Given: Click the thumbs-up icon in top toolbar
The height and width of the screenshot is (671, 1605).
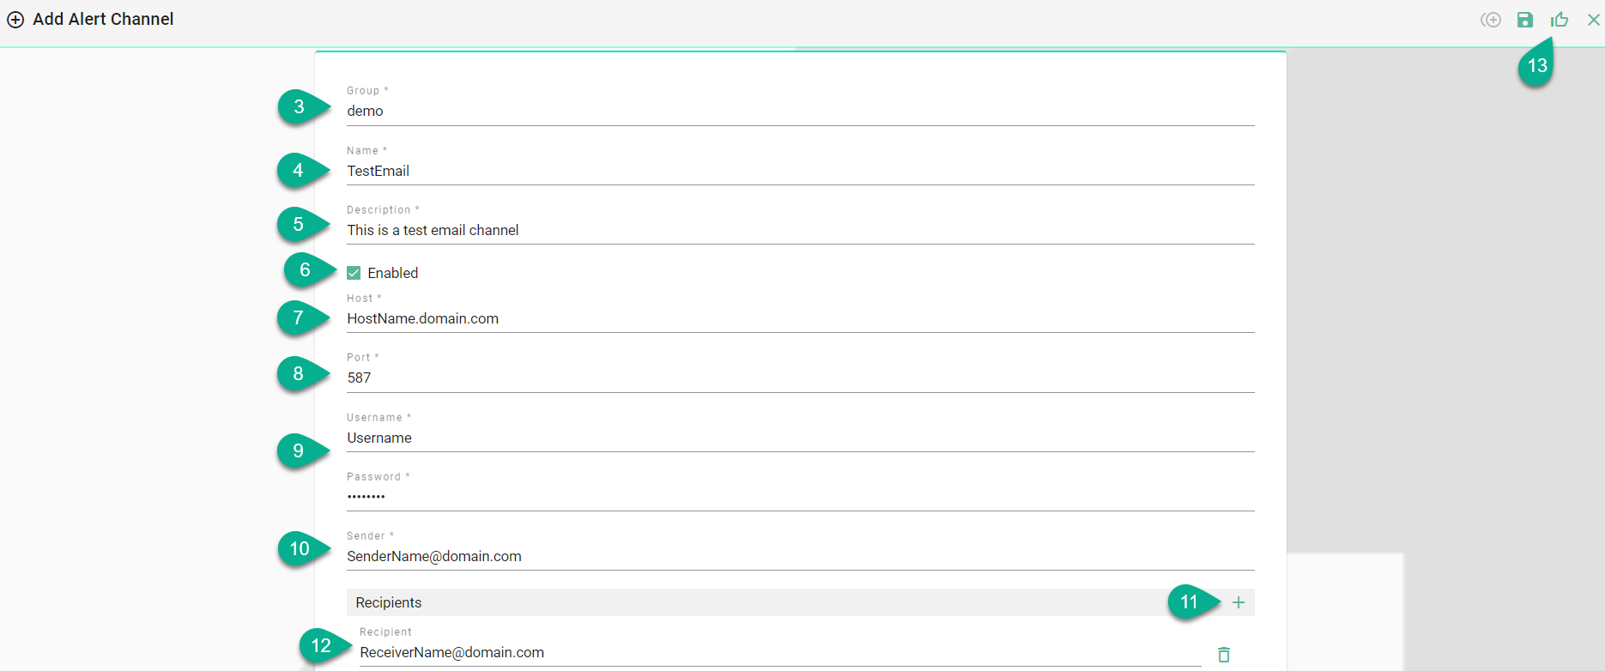Looking at the screenshot, I should pyautogui.click(x=1560, y=20).
